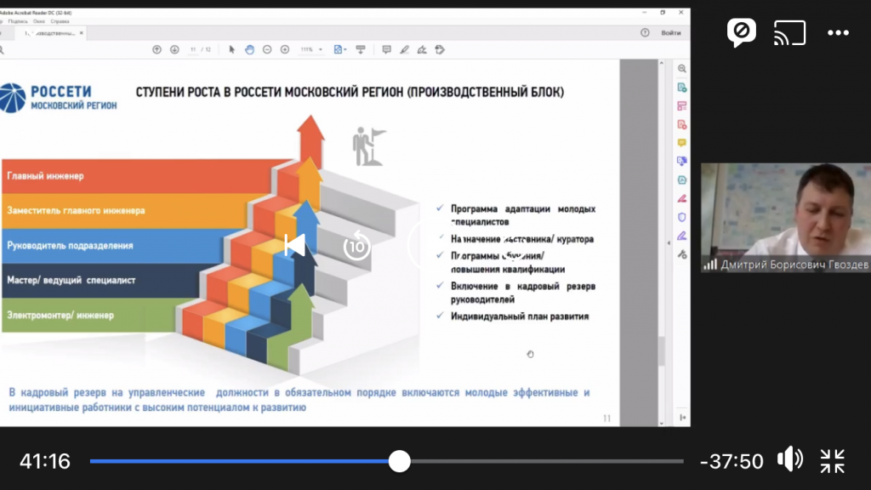Image resolution: width=871 pixels, height=490 pixels.
Task: Restore down the Acrobat Reader window
Action: (663, 12)
